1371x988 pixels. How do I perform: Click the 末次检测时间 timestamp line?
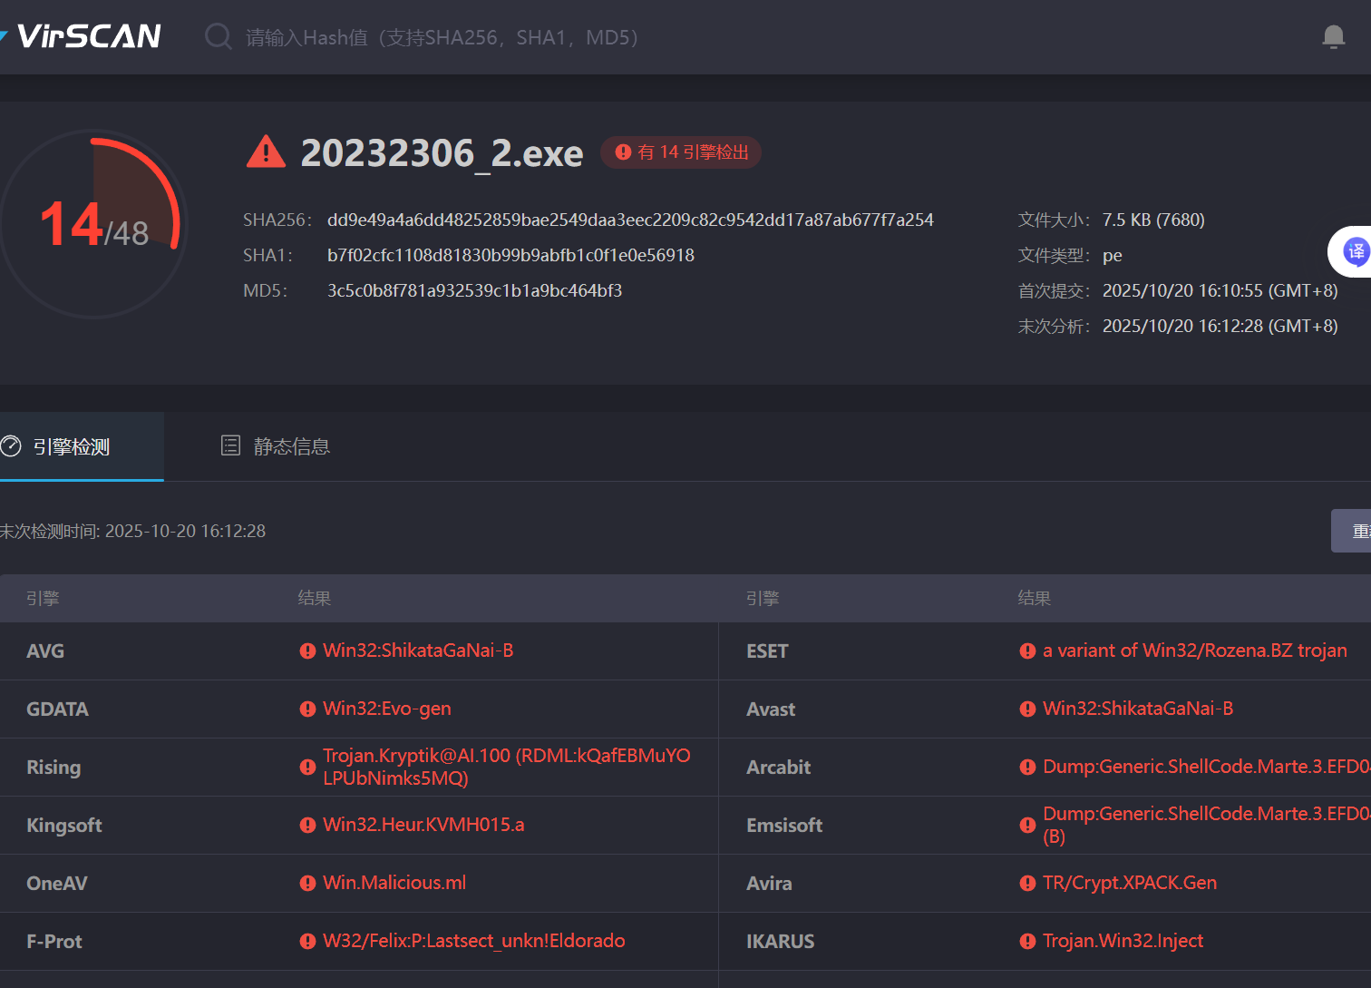(x=132, y=531)
